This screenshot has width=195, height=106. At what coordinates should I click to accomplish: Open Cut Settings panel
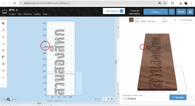(x=186, y=20)
